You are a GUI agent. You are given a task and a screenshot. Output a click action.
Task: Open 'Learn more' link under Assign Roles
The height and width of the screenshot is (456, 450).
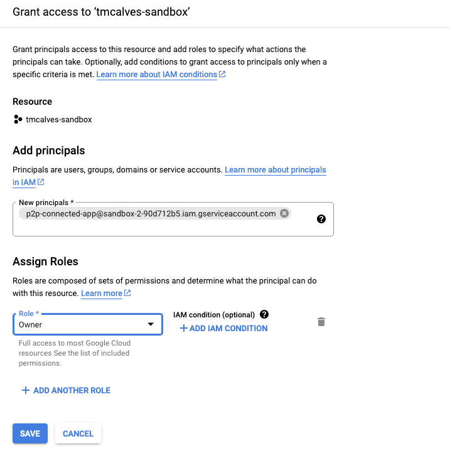pyautogui.click(x=101, y=294)
